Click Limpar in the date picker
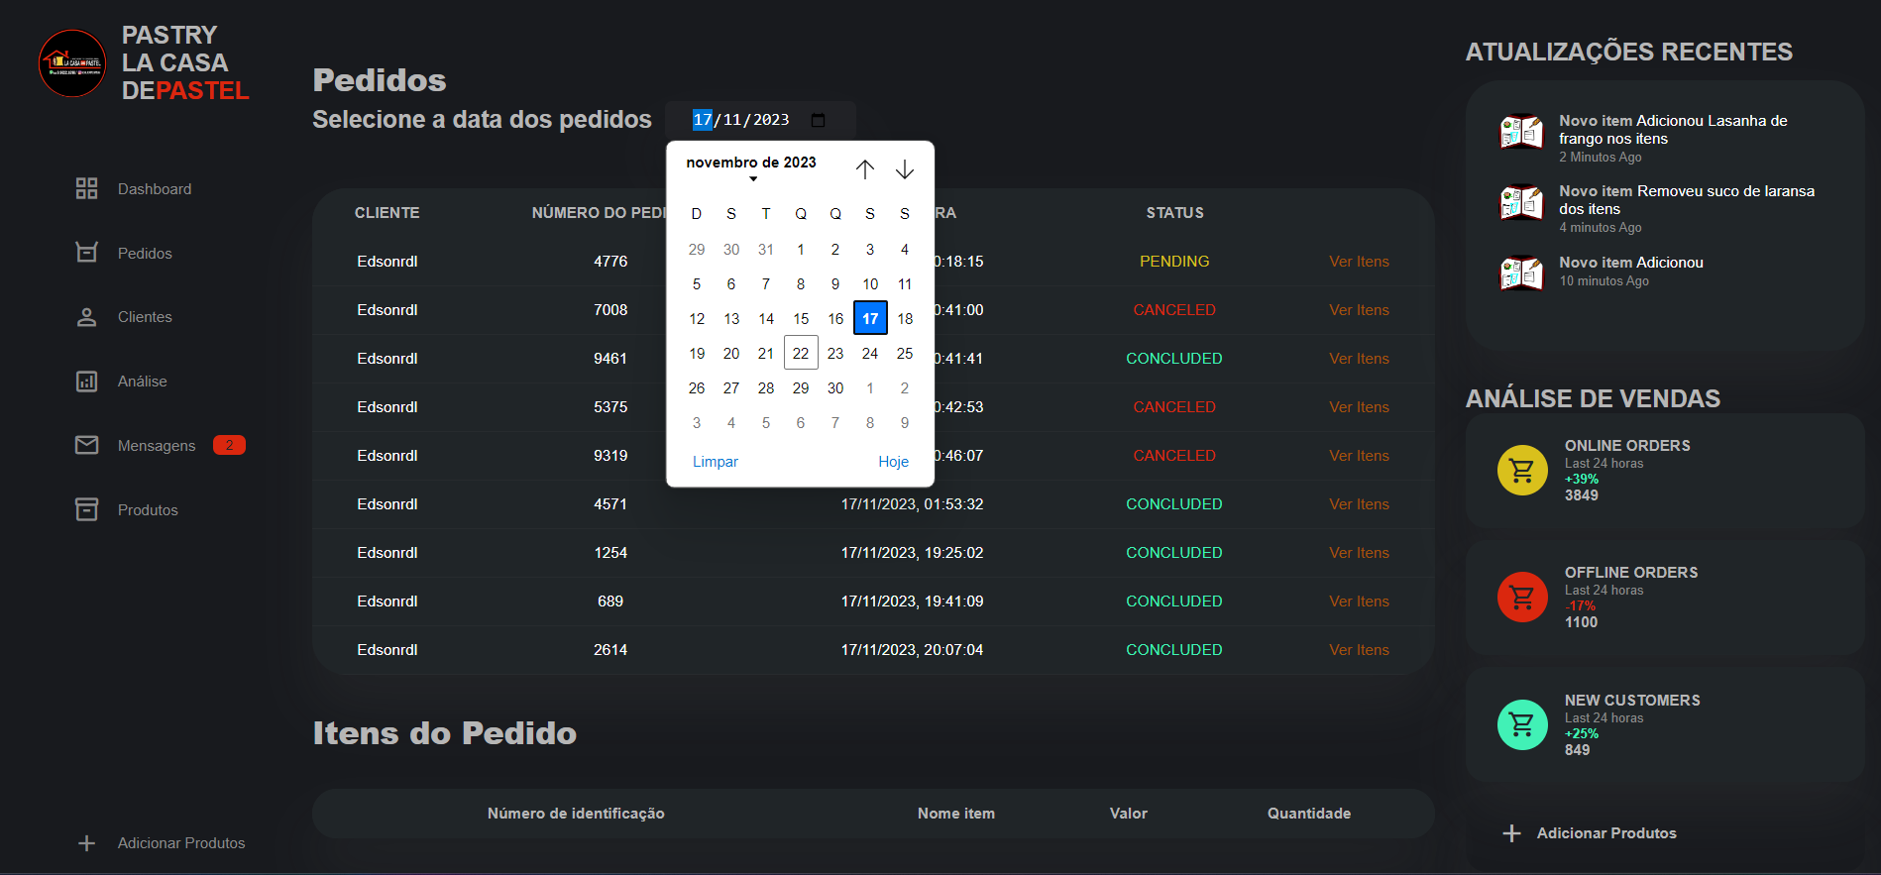Viewport: 1881px width, 875px height. click(x=716, y=462)
